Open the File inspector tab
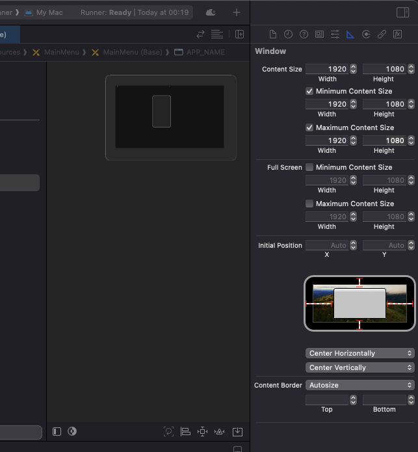418x452 pixels. 273,34
